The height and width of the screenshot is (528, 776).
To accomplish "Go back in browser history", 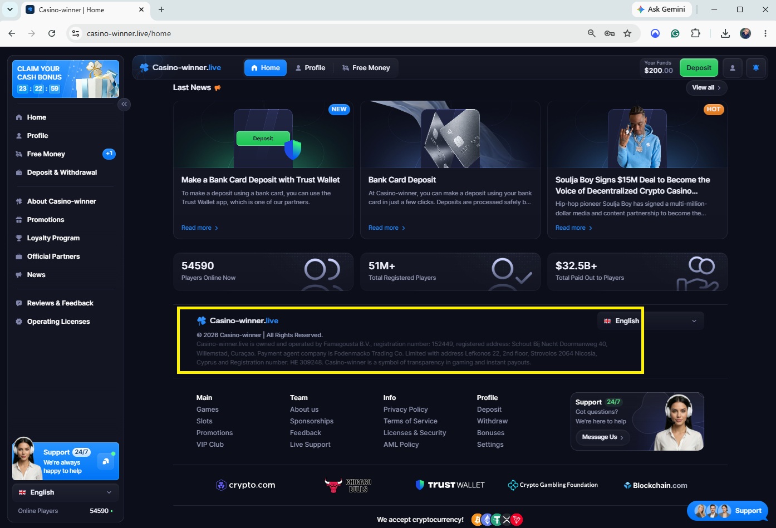I will pyautogui.click(x=12, y=33).
